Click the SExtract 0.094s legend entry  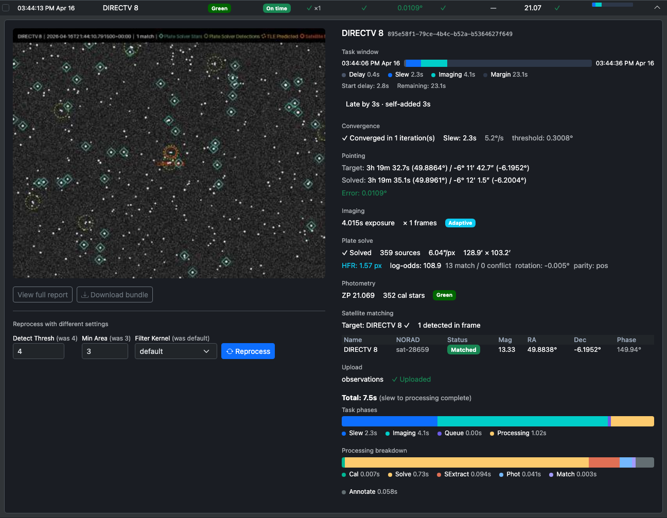464,474
